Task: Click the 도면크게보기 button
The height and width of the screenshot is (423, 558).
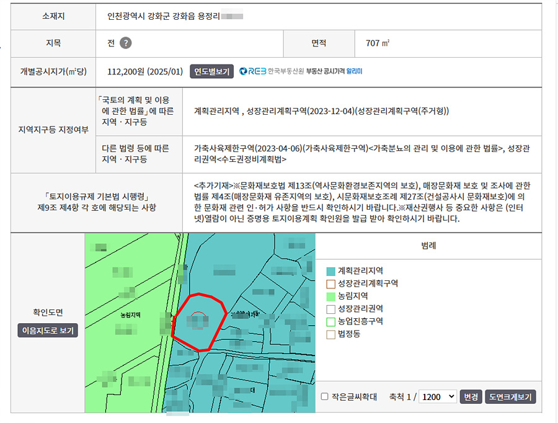Action: (510, 397)
